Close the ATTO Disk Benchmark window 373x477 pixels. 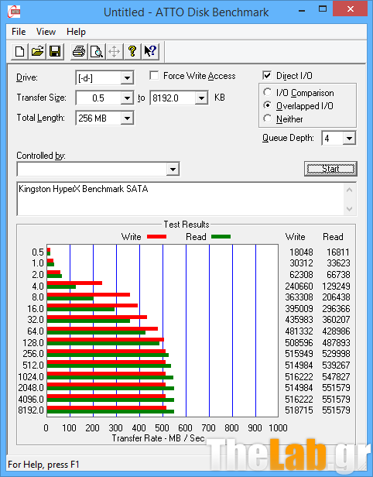(351, 9)
